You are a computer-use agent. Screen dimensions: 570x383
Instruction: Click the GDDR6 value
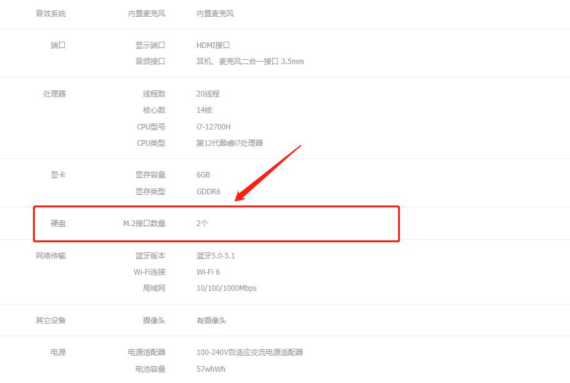point(208,191)
